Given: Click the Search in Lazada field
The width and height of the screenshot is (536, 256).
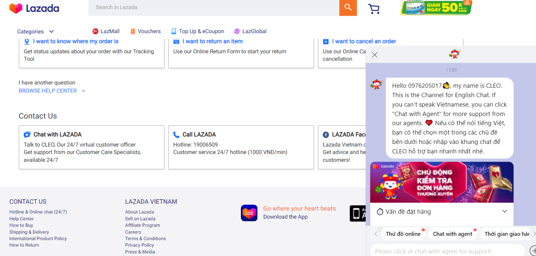Looking at the screenshot, I should 214,7.
